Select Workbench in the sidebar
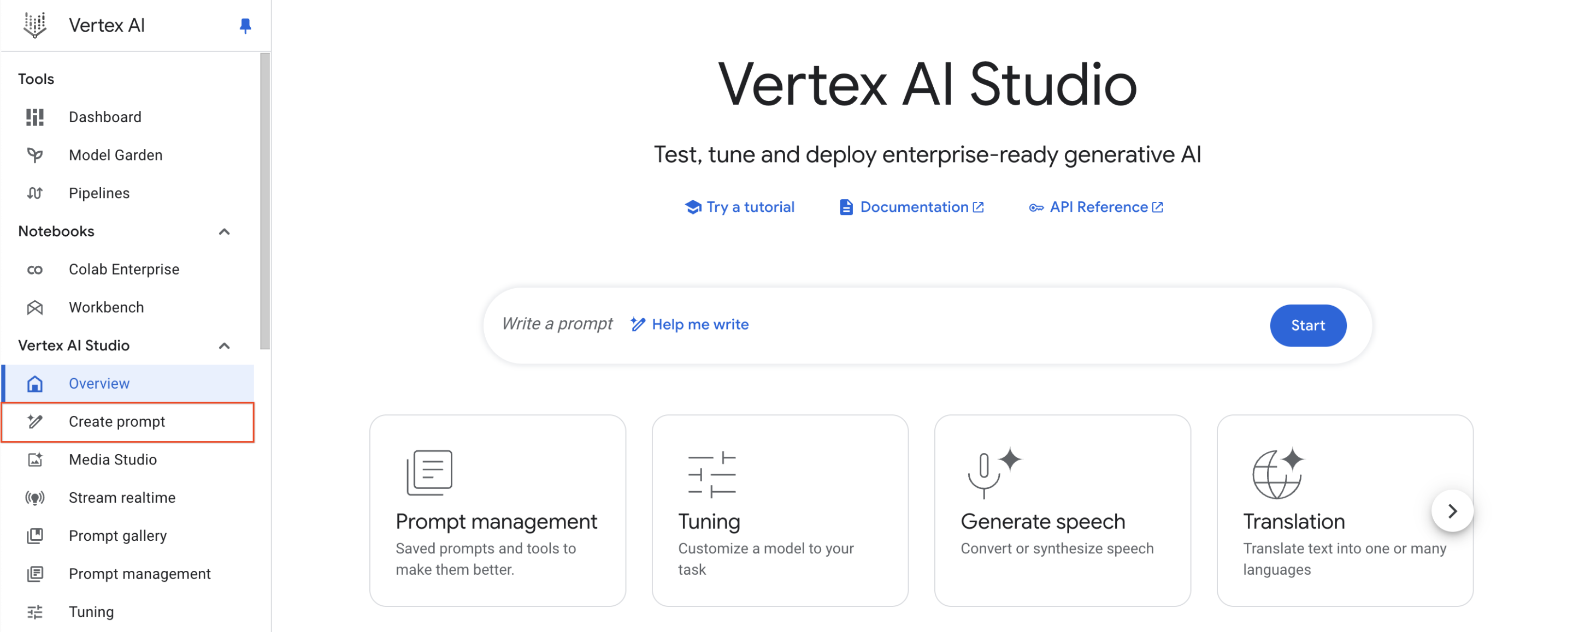The height and width of the screenshot is (632, 1579). pos(127,307)
